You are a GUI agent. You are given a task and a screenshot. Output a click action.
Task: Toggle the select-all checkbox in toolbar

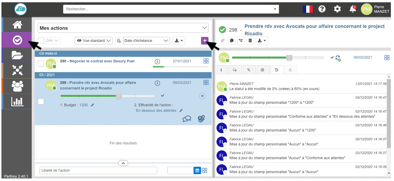pos(41,41)
